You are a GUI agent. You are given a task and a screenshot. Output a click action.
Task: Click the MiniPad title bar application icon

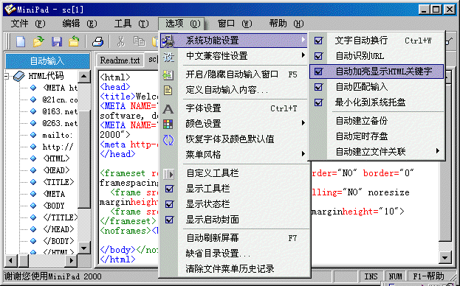(x=10, y=10)
